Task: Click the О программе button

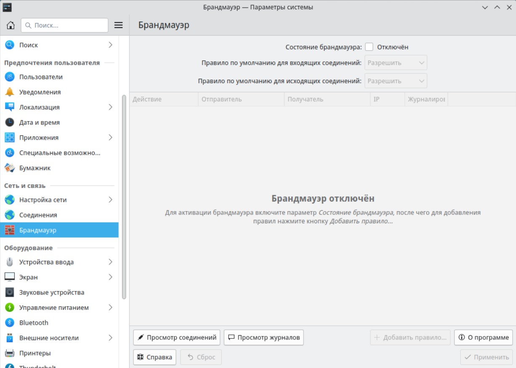Action: (484, 337)
